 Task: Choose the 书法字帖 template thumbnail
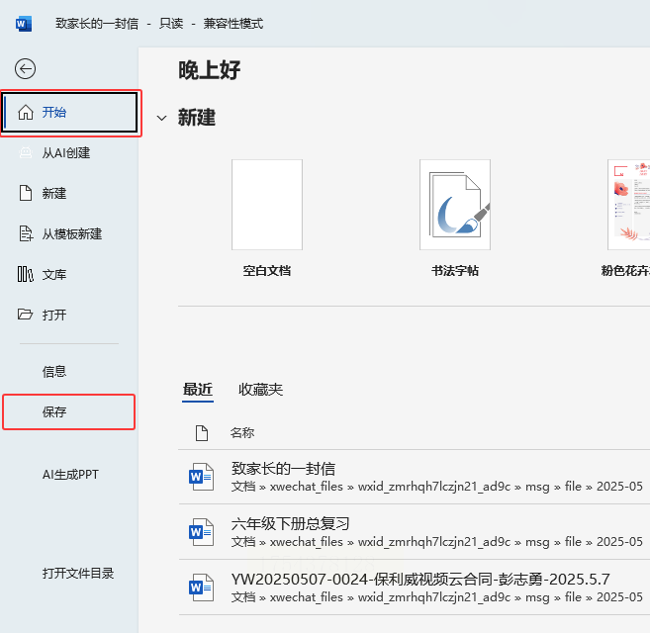tap(455, 205)
